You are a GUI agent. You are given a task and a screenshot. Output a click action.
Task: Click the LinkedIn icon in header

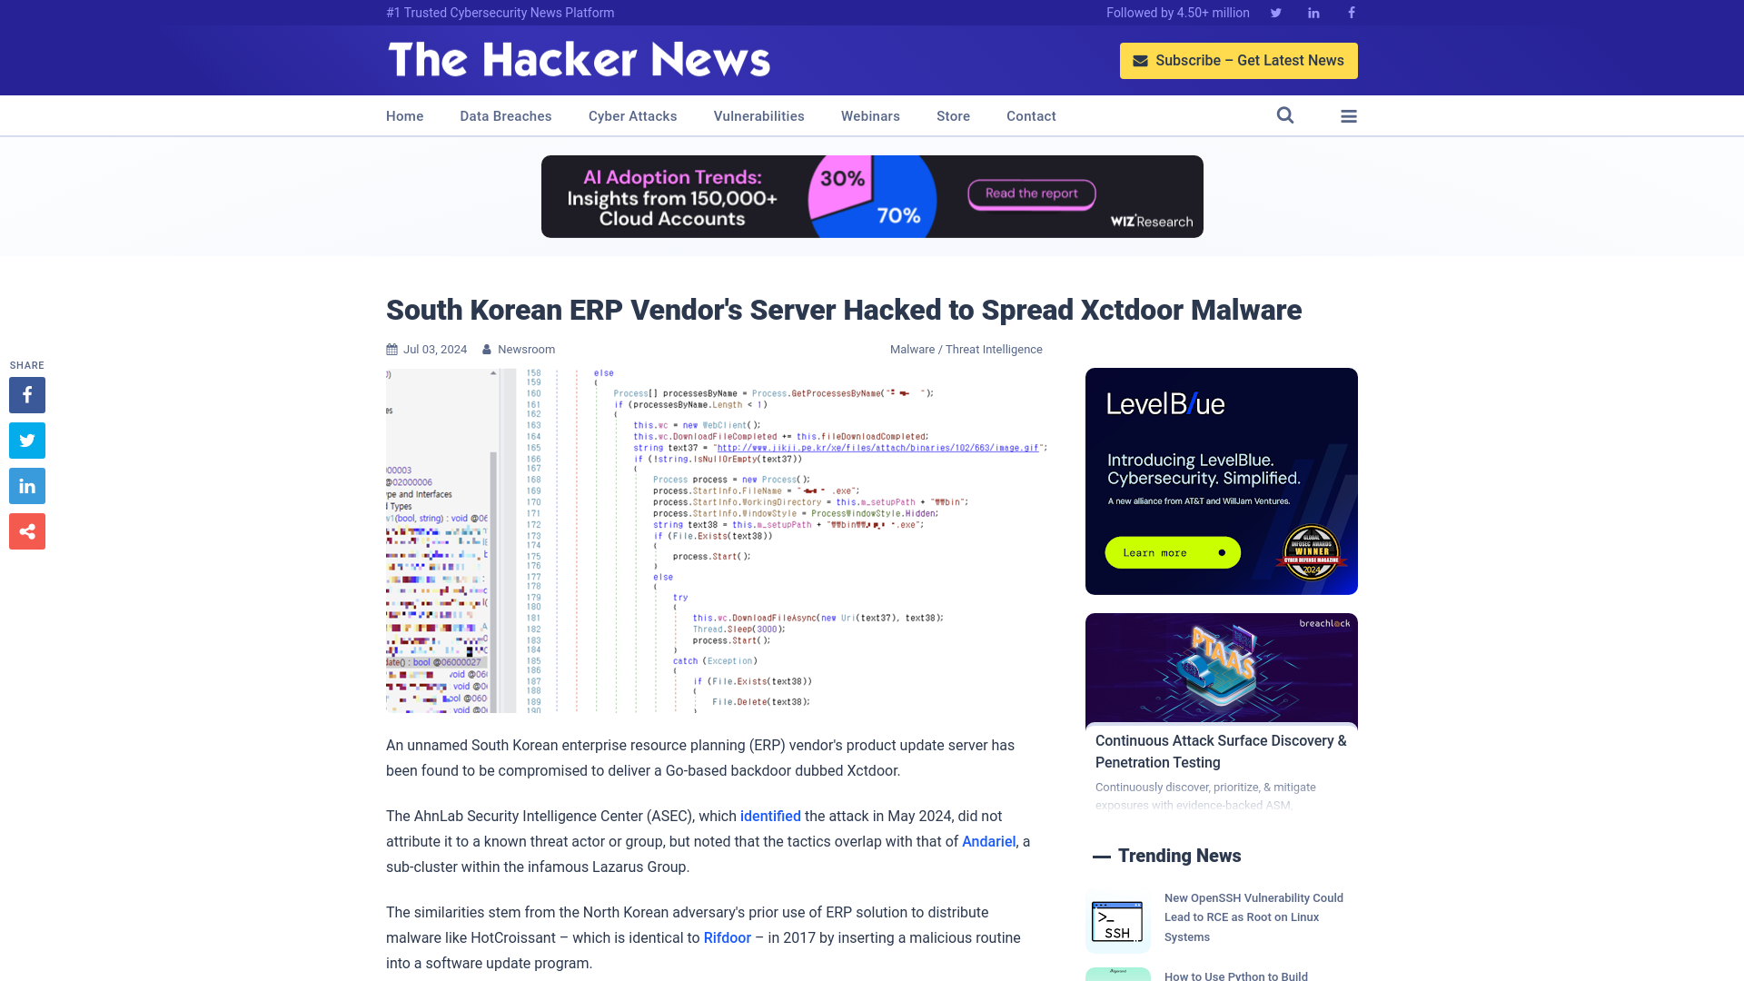coord(1313,14)
